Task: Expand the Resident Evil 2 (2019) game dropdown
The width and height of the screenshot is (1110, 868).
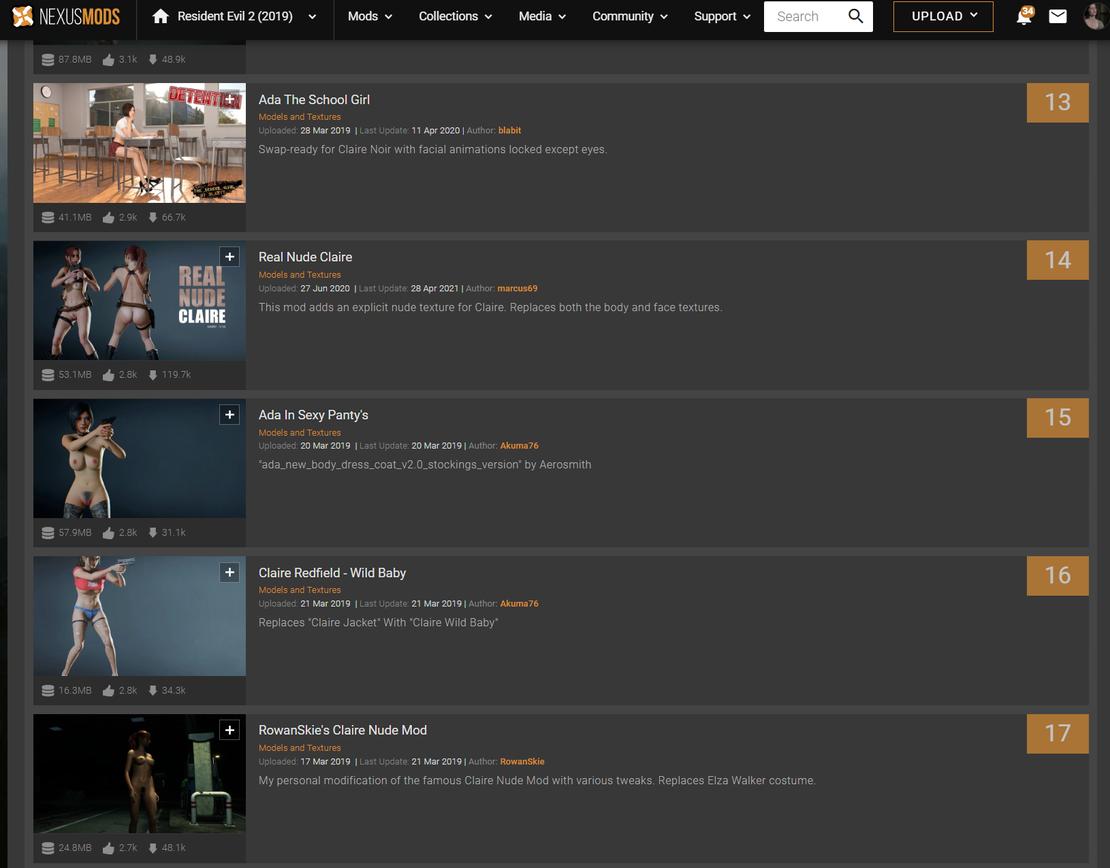Action: click(x=312, y=16)
